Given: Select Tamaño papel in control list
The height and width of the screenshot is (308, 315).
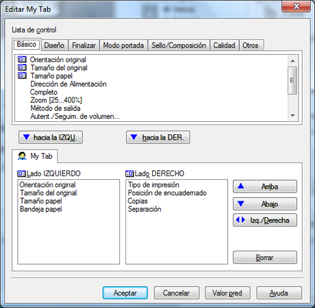Looking at the screenshot, I should 51,76.
